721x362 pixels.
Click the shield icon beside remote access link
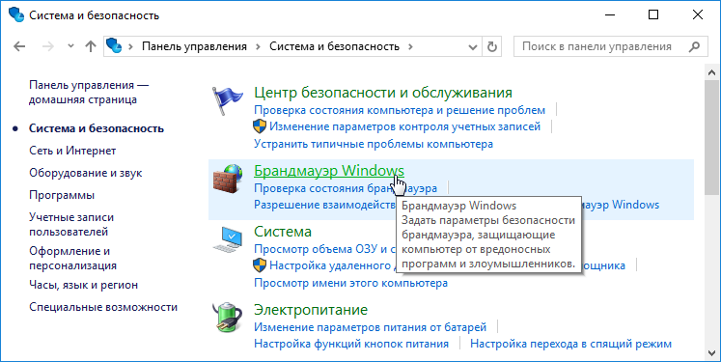pos(260,265)
